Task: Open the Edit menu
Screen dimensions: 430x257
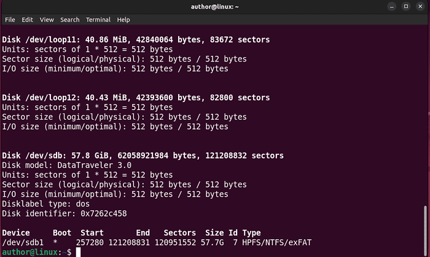Action: click(x=28, y=20)
